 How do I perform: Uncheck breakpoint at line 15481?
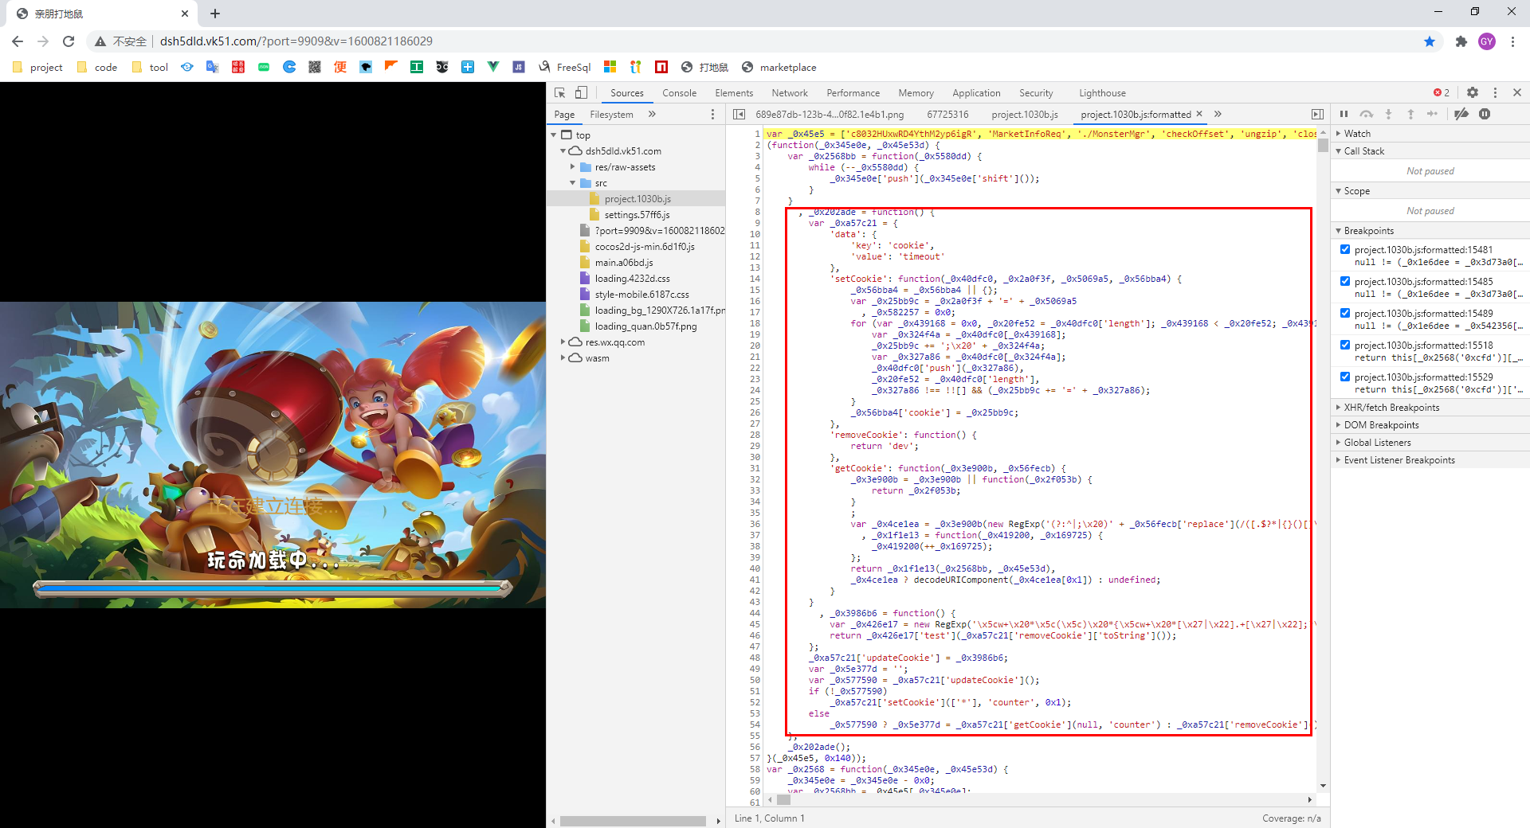tap(1345, 249)
